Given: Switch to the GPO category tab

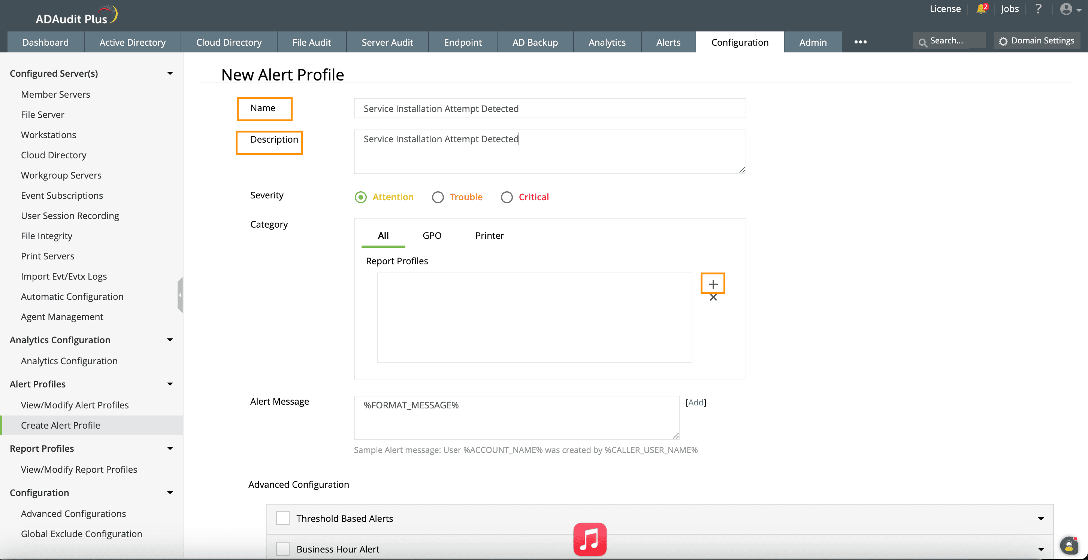Looking at the screenshot, I should [x=432, y=235].
